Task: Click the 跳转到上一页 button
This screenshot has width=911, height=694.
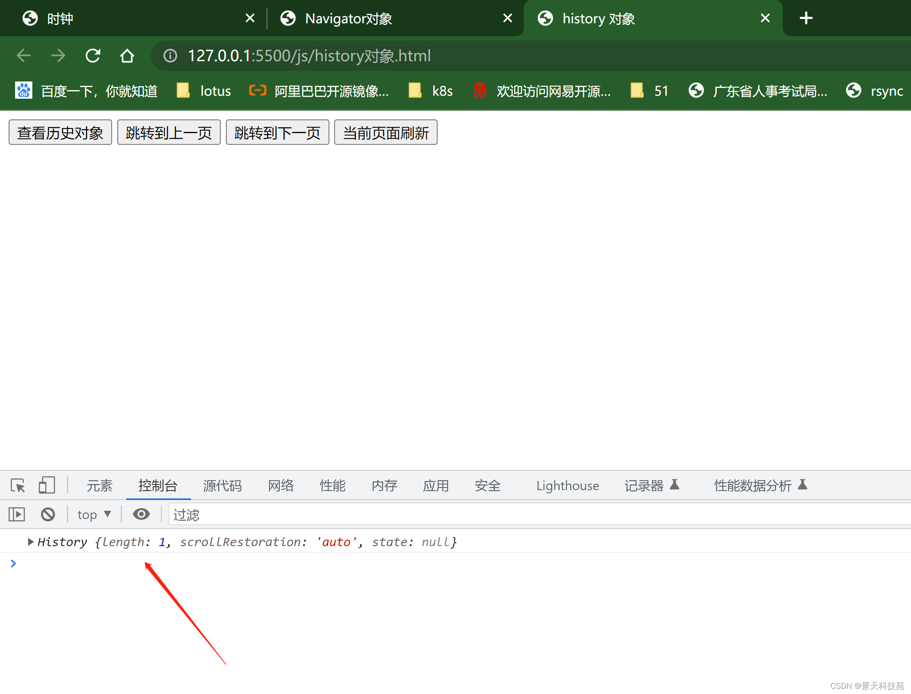Action: click(169, 132)
